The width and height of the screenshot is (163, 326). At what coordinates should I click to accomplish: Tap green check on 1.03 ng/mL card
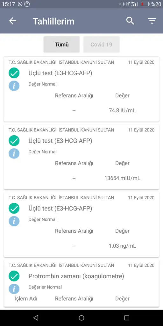tap(14, 208)
